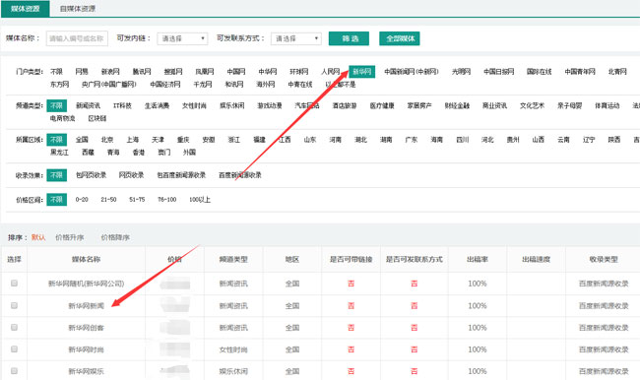Filter channel type by IT科技
640x380 pixels.
coord(122,105)
